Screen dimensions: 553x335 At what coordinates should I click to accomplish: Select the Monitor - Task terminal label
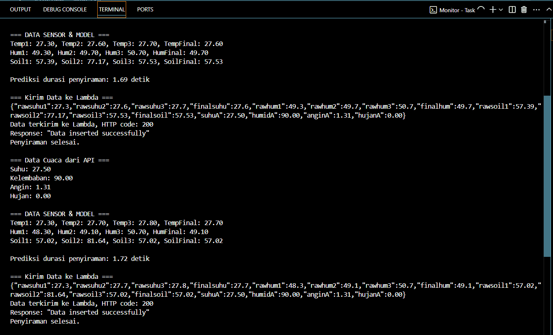pos(457,10)
